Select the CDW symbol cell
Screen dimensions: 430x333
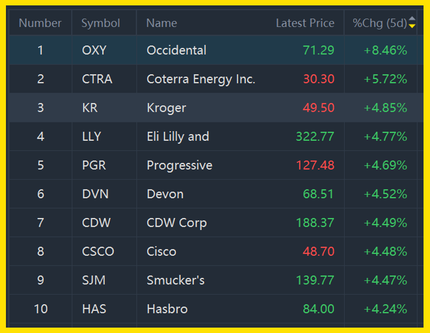(96, 223)
